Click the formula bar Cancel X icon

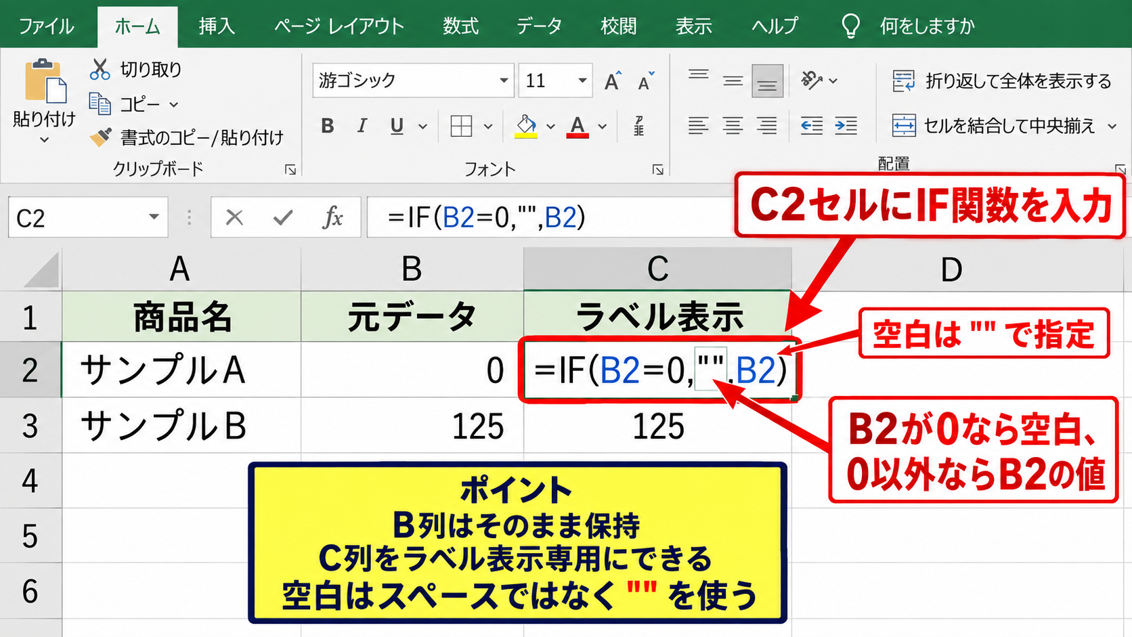pos(234,217)
